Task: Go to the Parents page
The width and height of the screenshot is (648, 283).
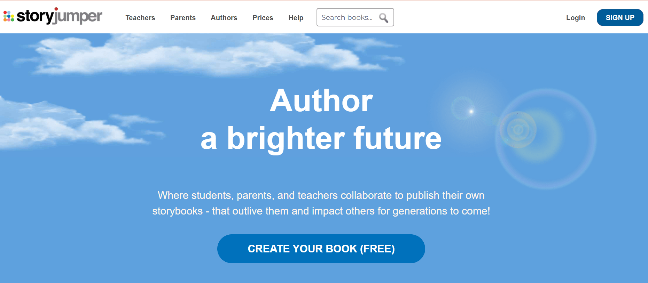Action: (x=183, y=18)
